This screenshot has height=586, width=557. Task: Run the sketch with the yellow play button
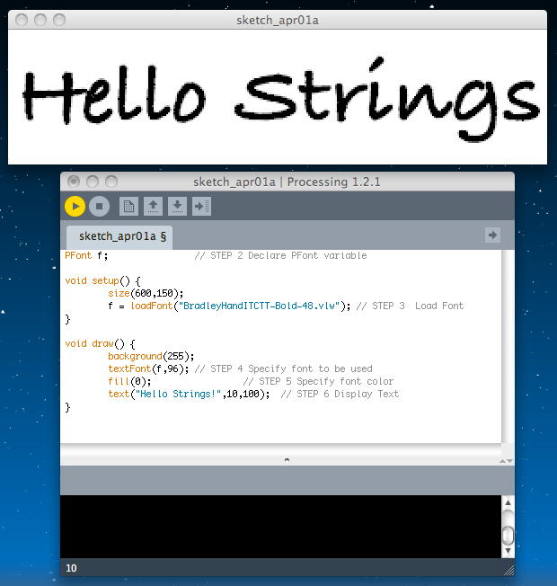(x=75, y=207)
